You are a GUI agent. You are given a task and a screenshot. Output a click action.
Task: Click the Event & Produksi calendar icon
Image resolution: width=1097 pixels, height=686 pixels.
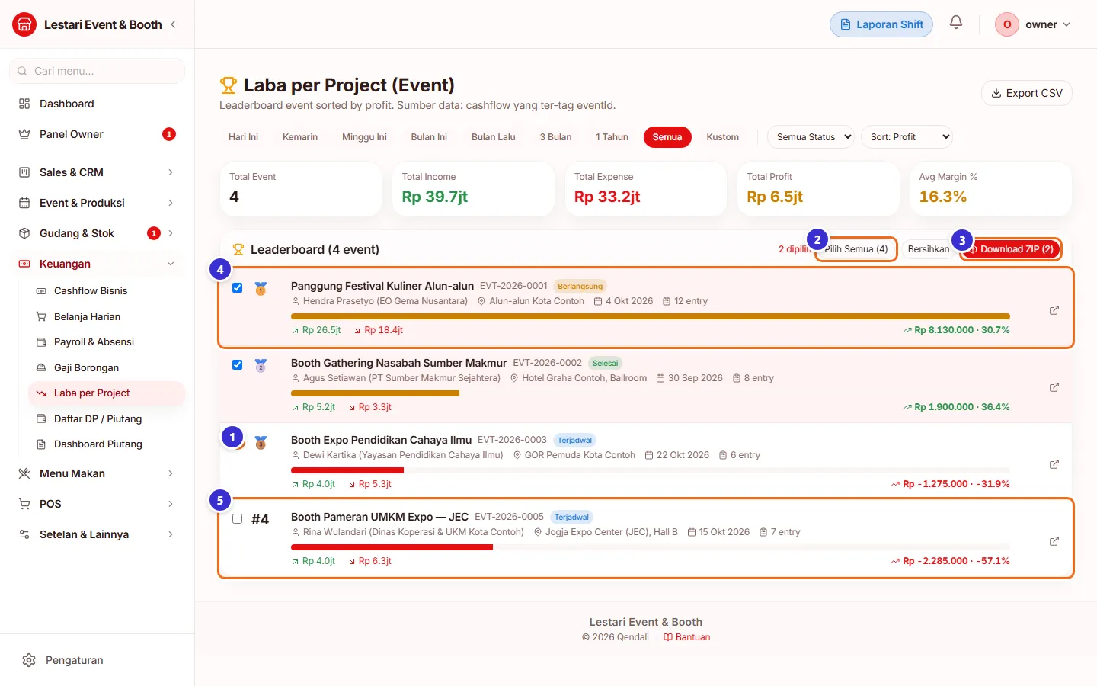(24, 203)
